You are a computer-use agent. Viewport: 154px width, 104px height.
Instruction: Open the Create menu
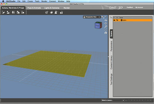30,1
